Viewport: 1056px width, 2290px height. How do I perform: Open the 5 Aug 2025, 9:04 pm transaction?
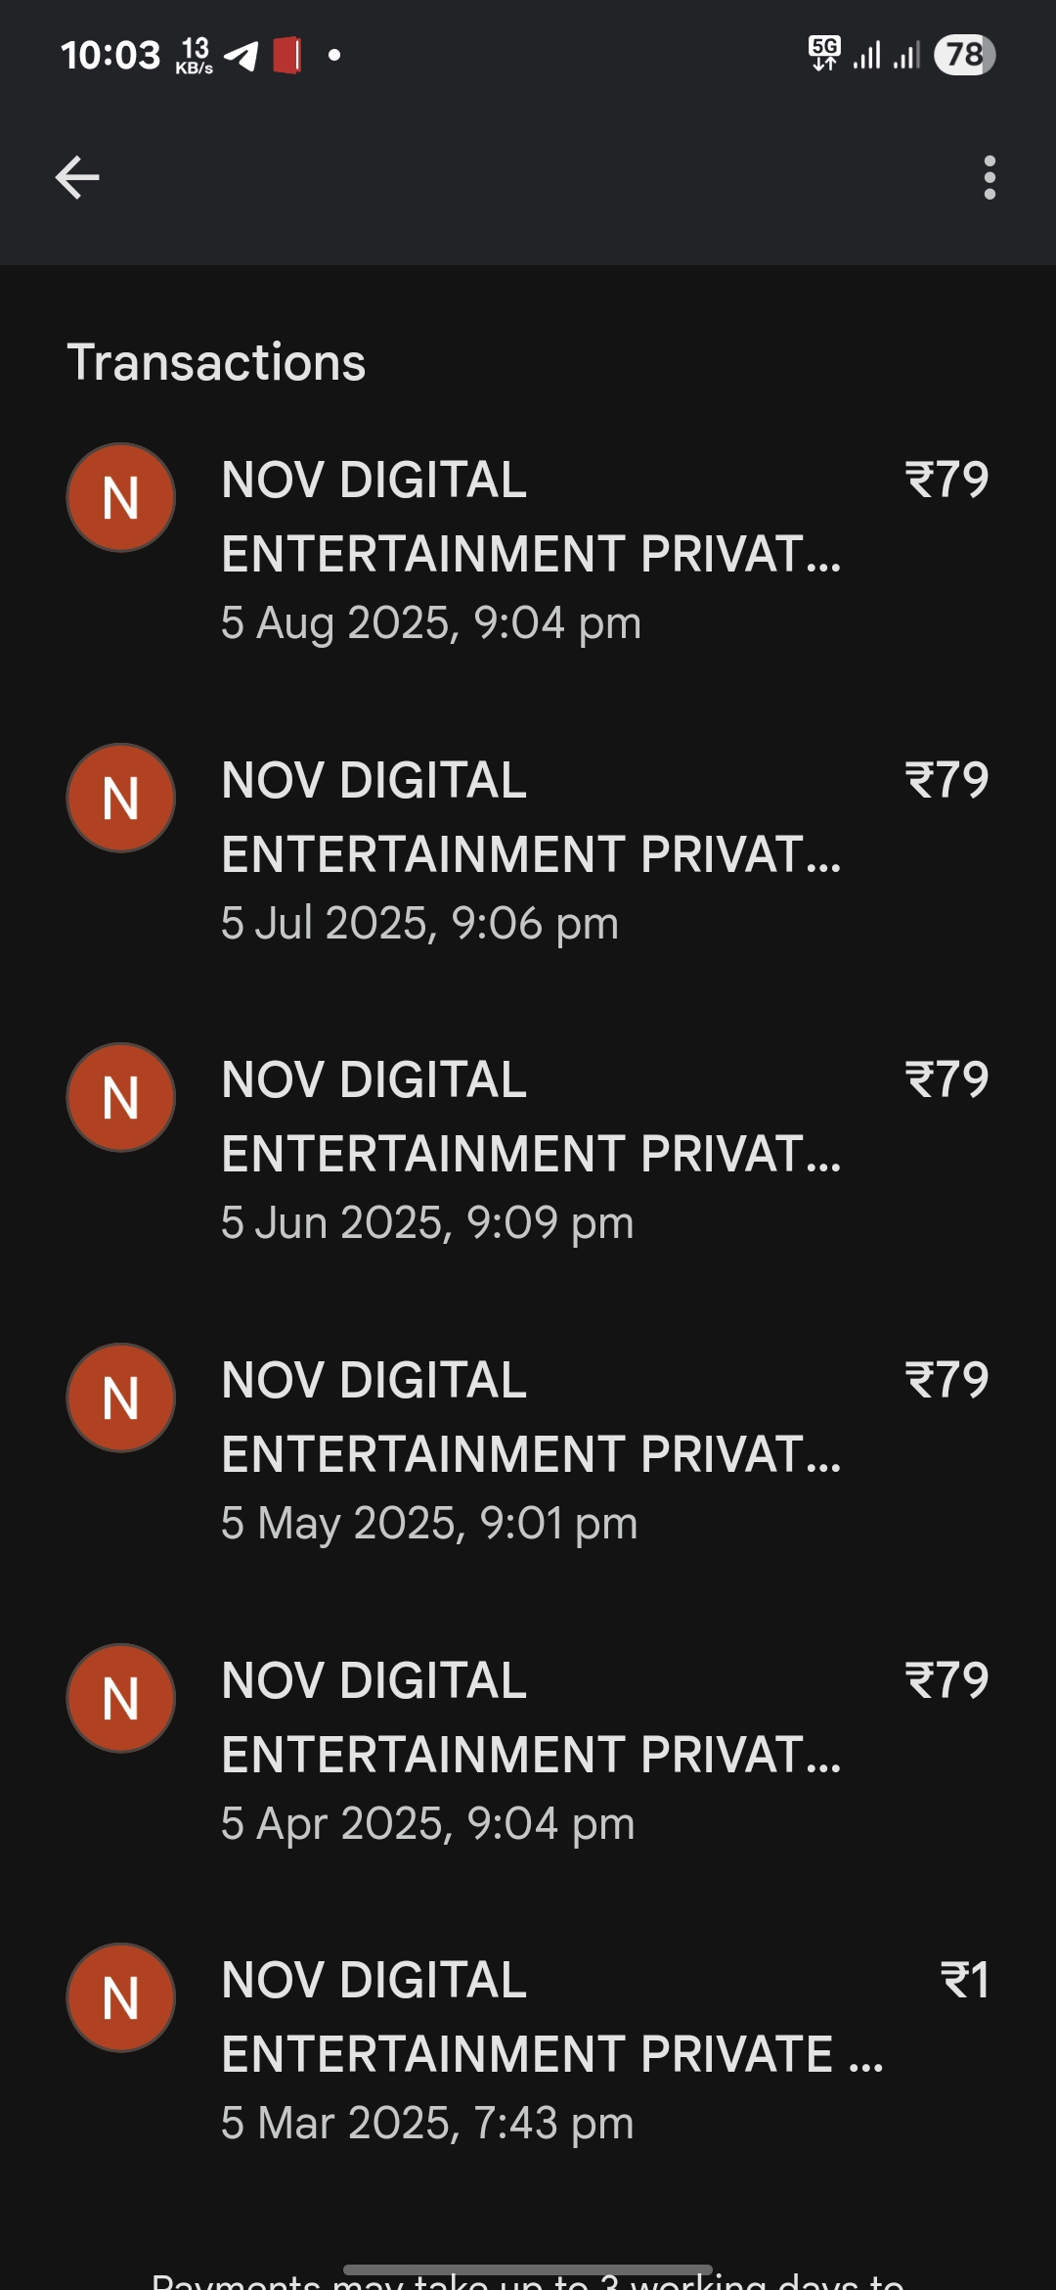tap(530, 551)
